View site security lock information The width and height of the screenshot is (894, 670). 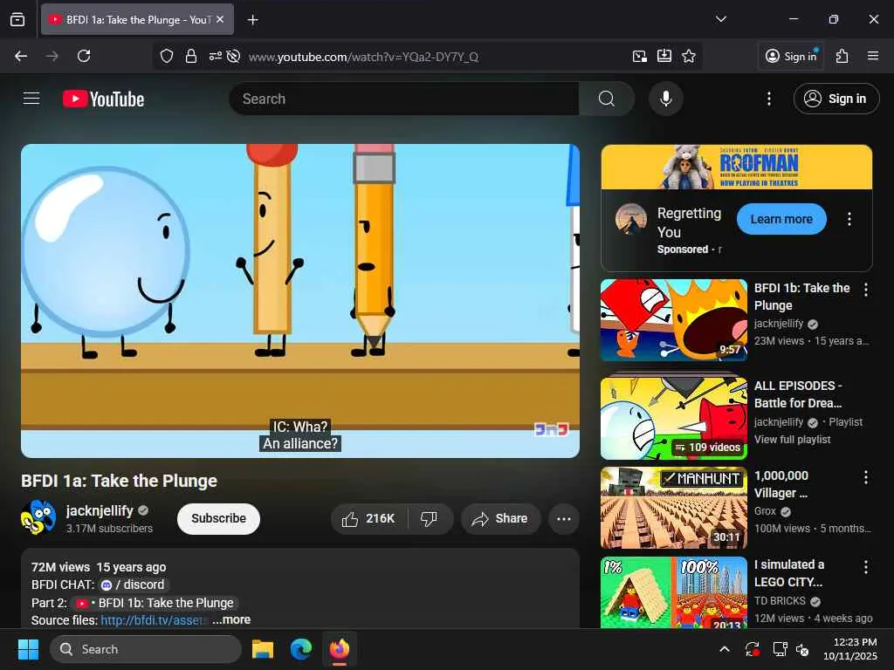191,56
